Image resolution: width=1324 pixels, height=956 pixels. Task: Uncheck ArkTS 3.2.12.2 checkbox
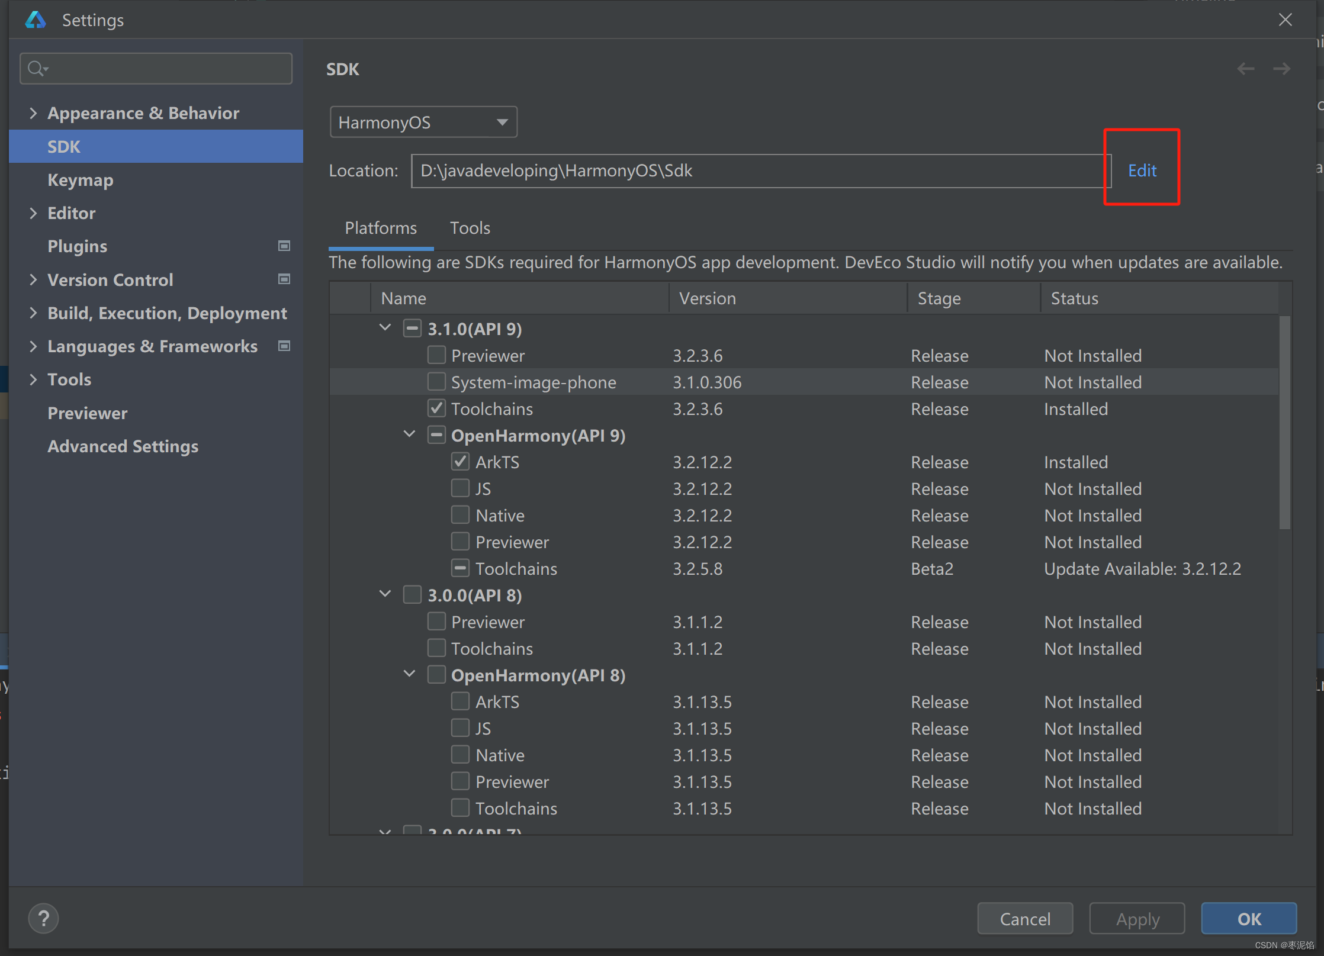tap(460, 461)
